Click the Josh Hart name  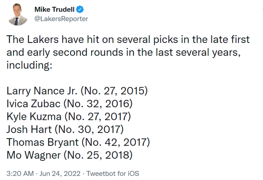[x=29, y=130]
